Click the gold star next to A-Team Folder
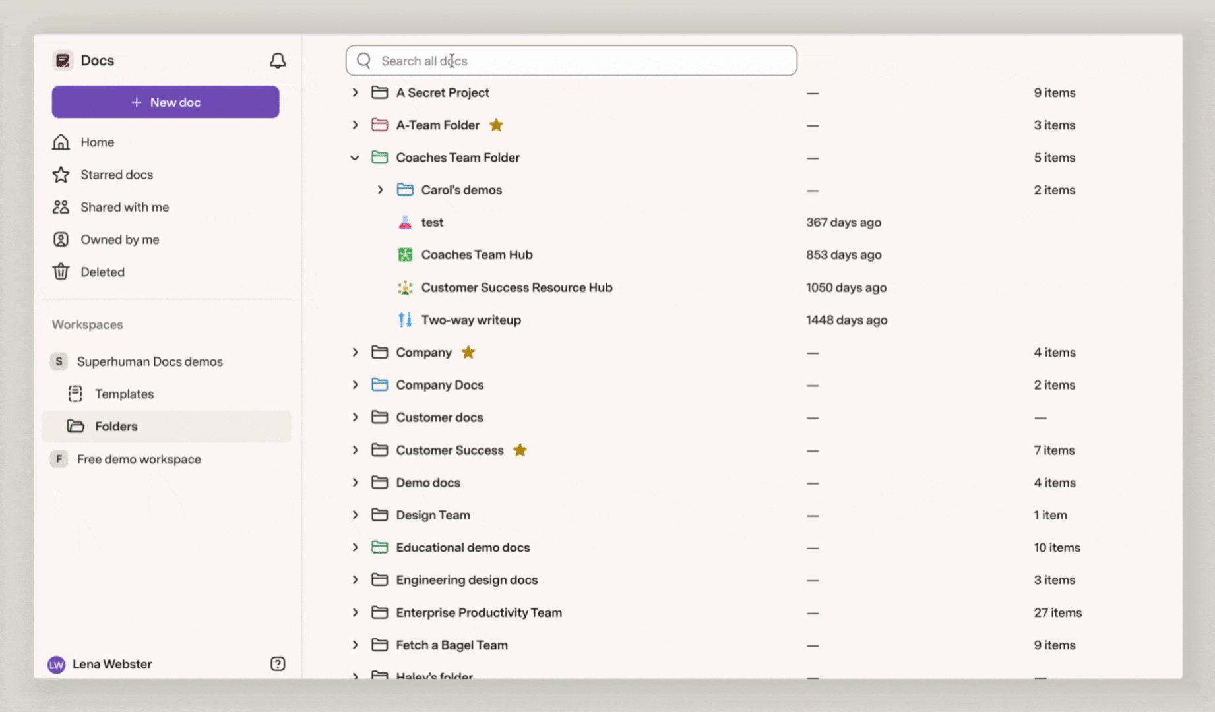The width and height of the screenshot is (1215, 712). pyautogui.click(x=497, y=125)
